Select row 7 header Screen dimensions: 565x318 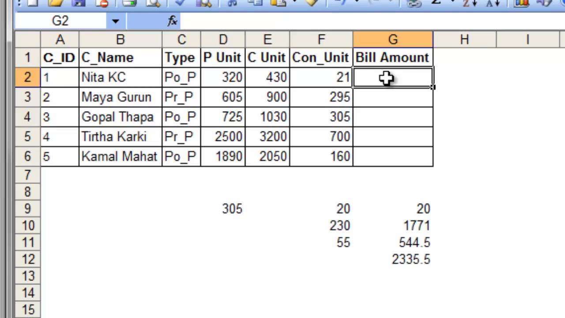tap(27, 175)
